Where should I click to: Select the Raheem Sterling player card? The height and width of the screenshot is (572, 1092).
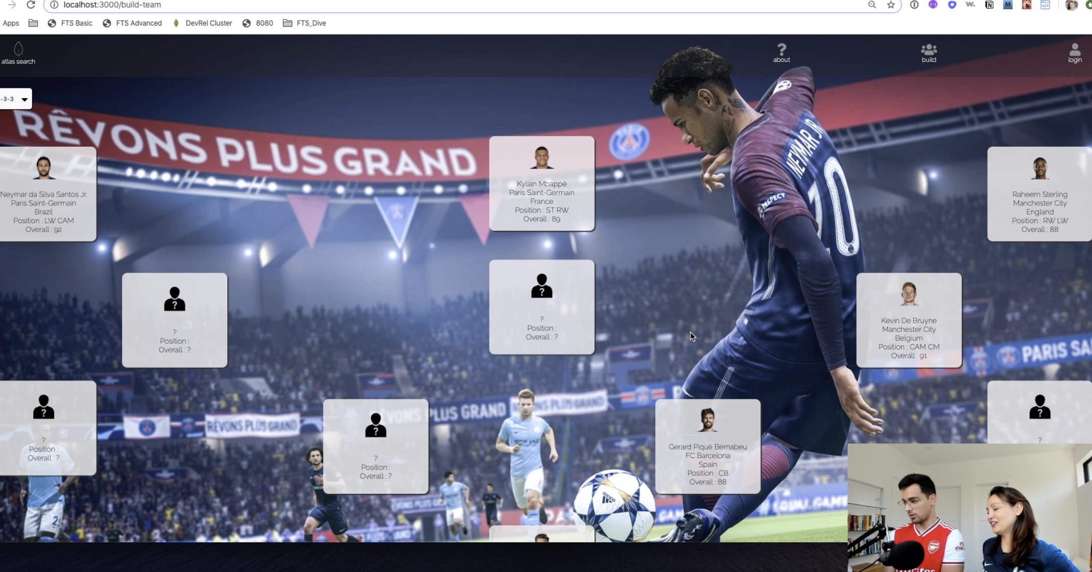(1039, 194)
